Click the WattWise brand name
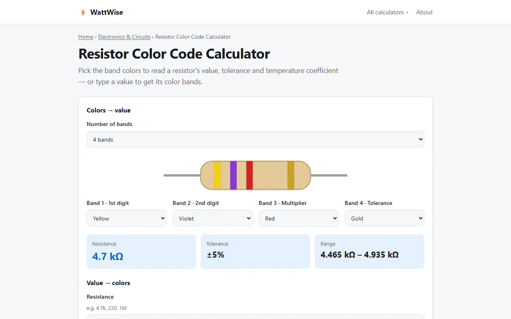This screenshot has height=319, width=511. pyautogui.click(x=107, y=12)
